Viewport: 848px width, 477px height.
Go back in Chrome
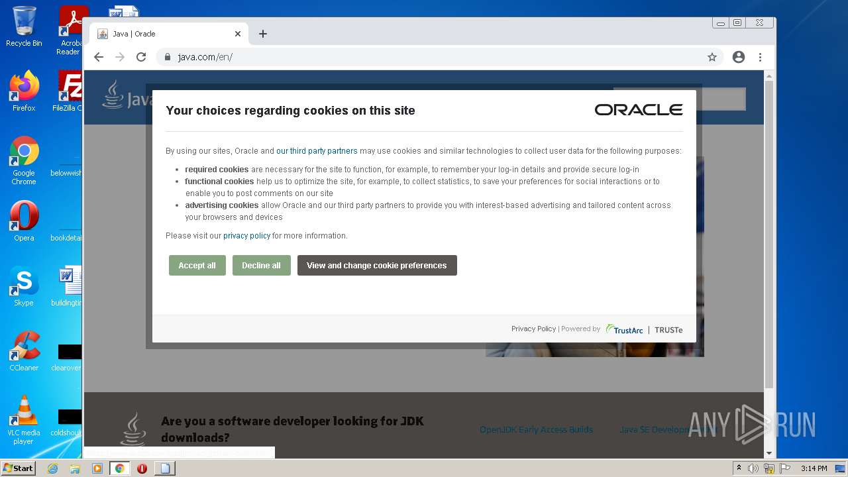click(99, 57)
